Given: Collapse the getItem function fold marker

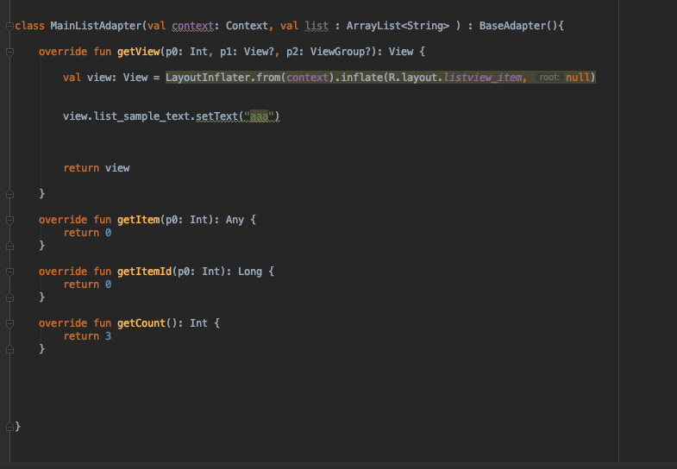Looking at the screenshot, I should point(9,220).
